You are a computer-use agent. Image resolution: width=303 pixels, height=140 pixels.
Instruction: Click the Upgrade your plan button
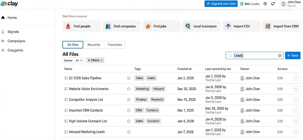click(221, 4)
